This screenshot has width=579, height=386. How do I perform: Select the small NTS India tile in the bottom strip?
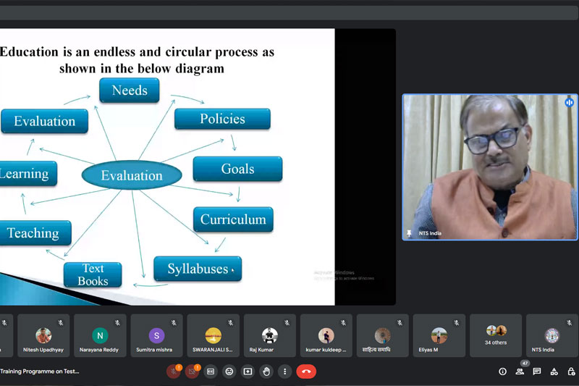552,335
